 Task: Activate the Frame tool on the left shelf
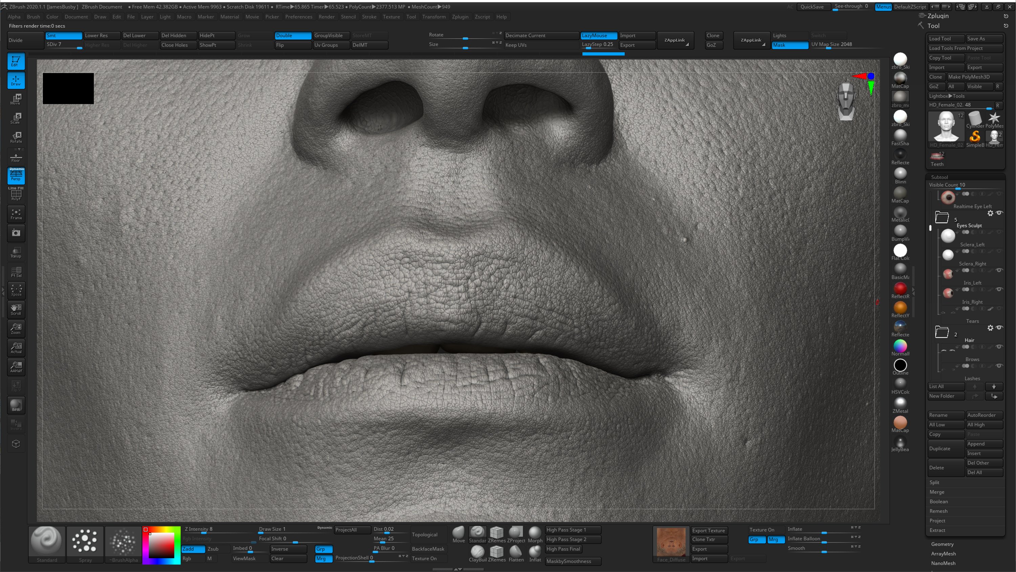(x=16, y=213)
